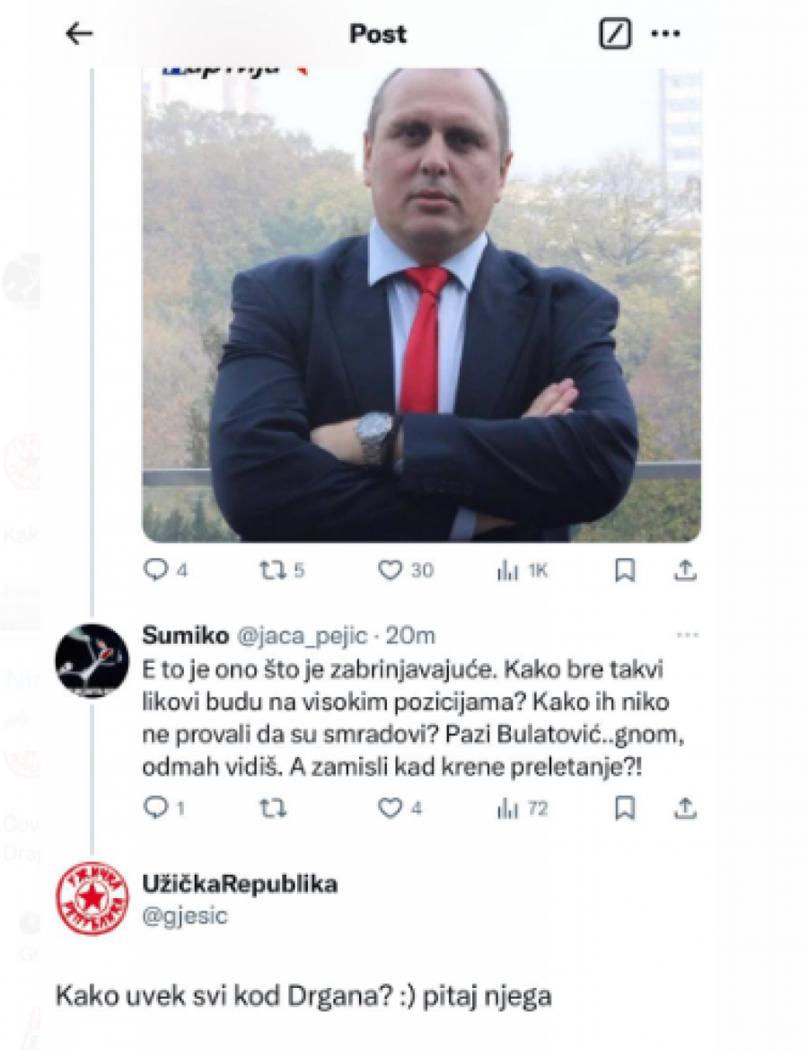Reply to Sumiko's comment
Screen dimensions: 808x1050
[164, 808]
